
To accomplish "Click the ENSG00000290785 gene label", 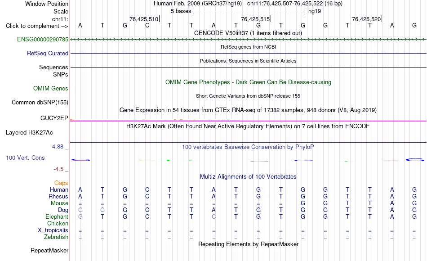I will click(43, 39).
